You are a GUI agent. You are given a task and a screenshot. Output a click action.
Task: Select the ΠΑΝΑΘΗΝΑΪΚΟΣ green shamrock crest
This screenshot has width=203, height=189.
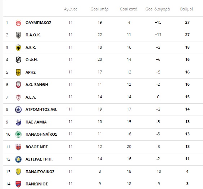tap(18, 134)
